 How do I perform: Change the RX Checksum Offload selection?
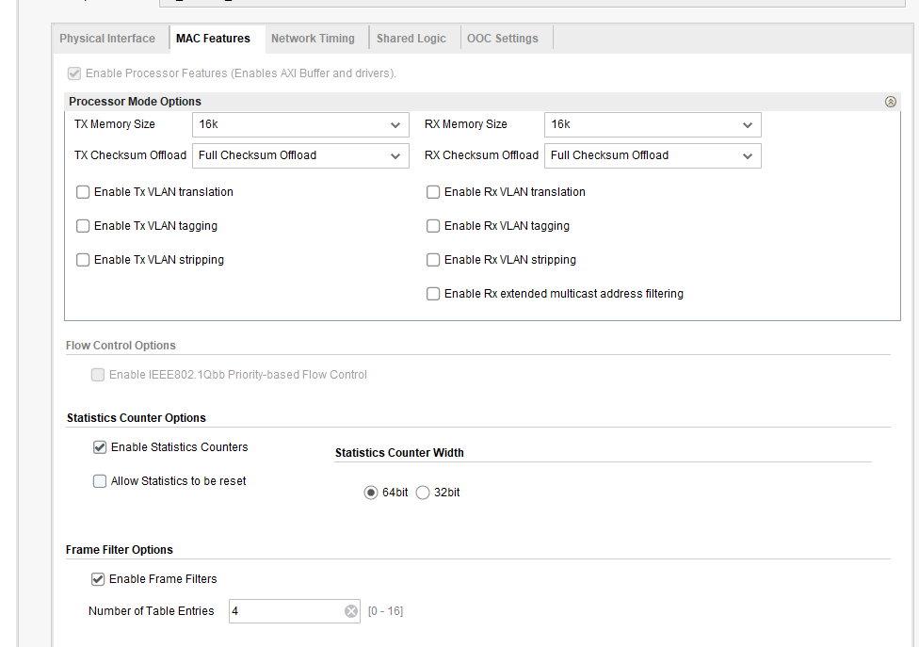click(x=653, y=156)
